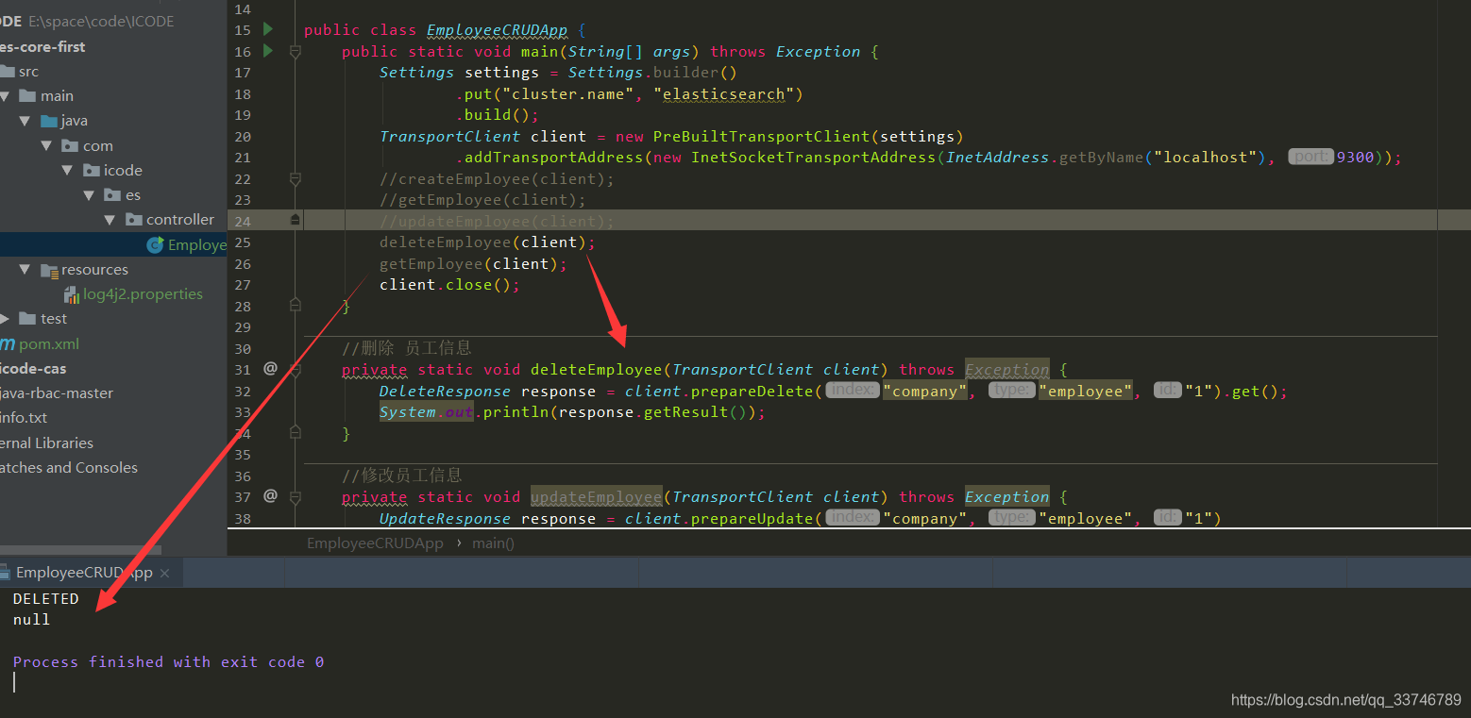Select the es-core-first module root
The height and width of the screenshot is (718, 1471).
pos(42,46)
